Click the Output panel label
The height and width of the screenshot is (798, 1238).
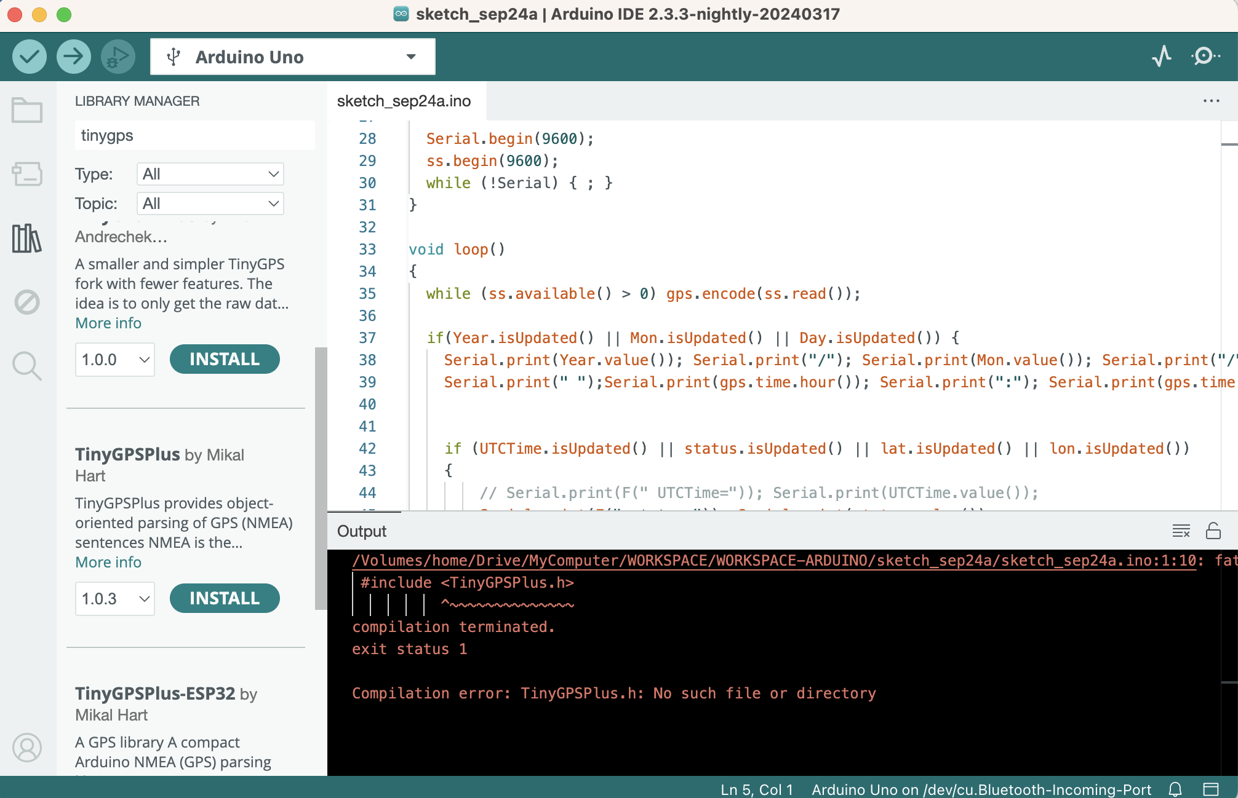point(362,531)
